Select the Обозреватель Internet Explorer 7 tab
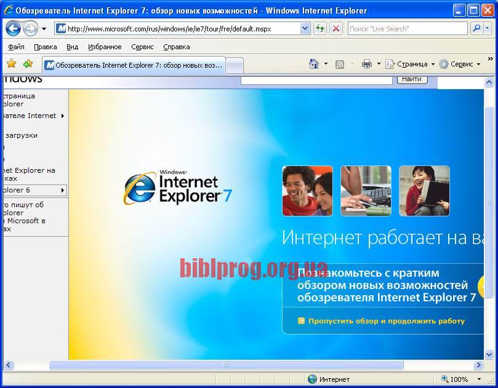The image size is (498, 388). pos(134,65)
